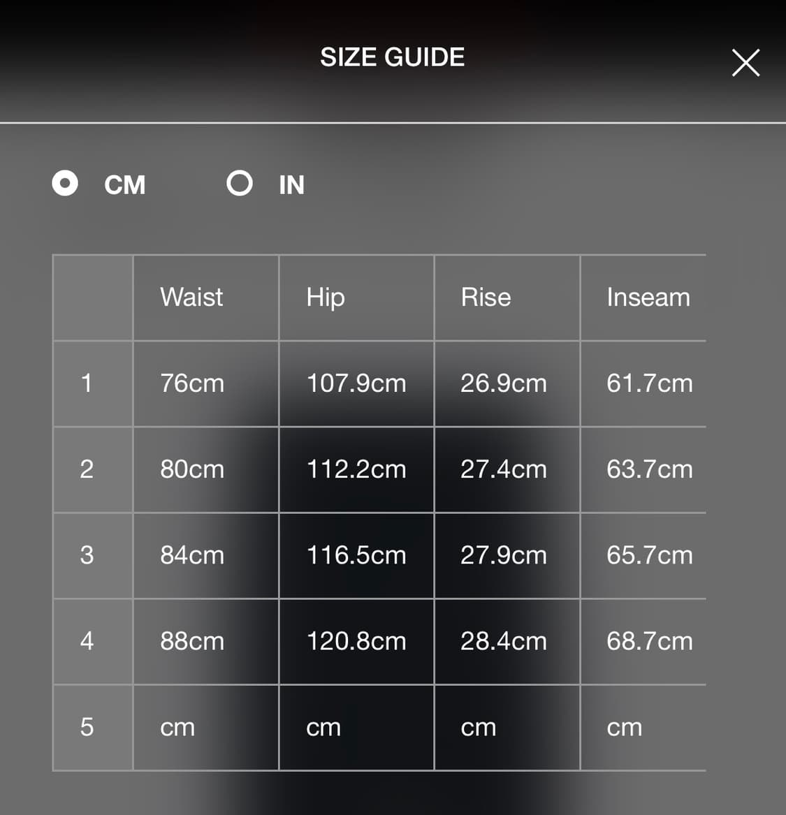Screen dimensions: 786x815
Task: Click the Inseam column header
Action: click(x=648, y=298)
